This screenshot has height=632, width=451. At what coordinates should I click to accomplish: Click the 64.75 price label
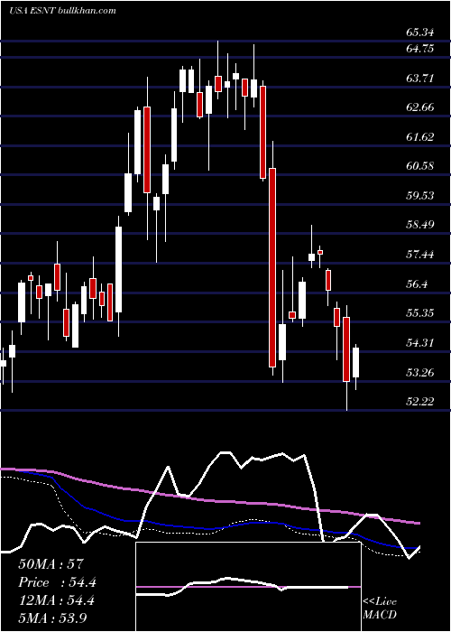420,49
